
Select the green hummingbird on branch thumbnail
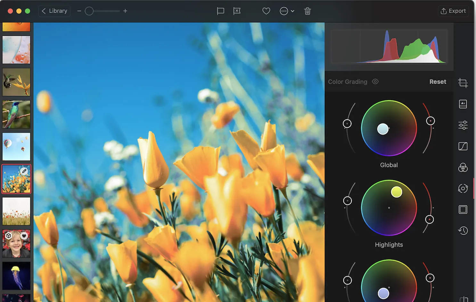(16, 114)
